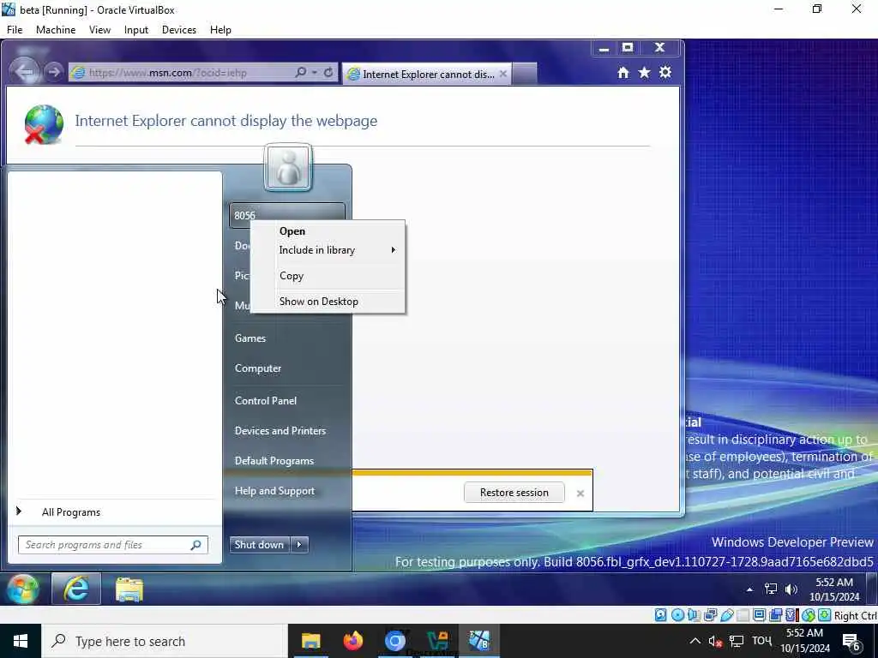Refresh the page in Internet Explorer
The width and height of the screenshot is (878, 658).
pos(328,72)
